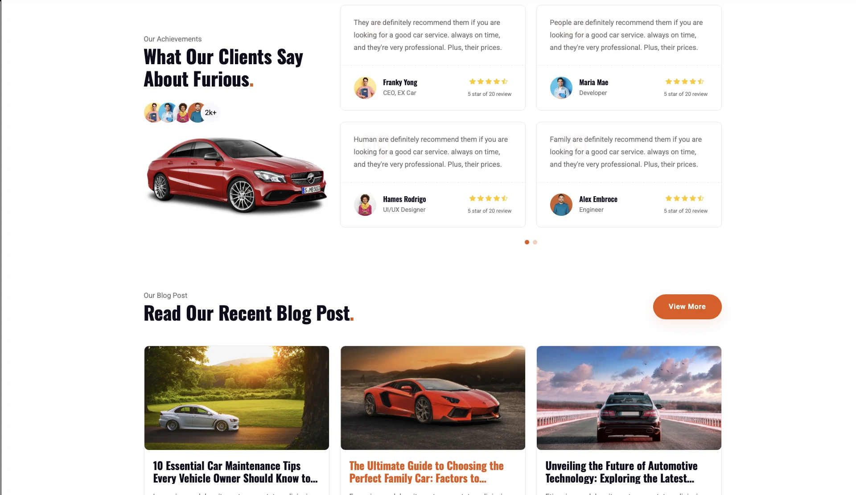This screenshot has width=856, height=495.
Task: Click the star rating on Franky Yong's review
Action: (x=488, y=82)
